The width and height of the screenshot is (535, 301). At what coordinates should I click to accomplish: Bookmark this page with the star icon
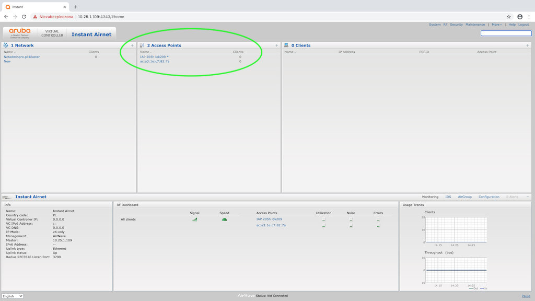(x=509, y=17)
